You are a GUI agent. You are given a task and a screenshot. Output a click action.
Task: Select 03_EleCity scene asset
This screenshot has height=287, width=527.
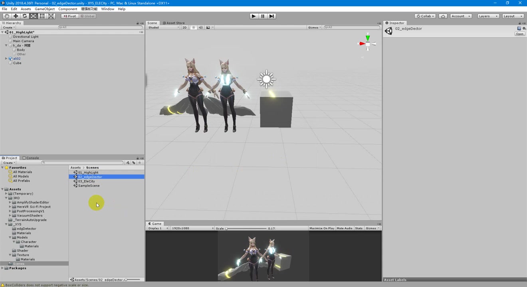click(x=86, y=181)
